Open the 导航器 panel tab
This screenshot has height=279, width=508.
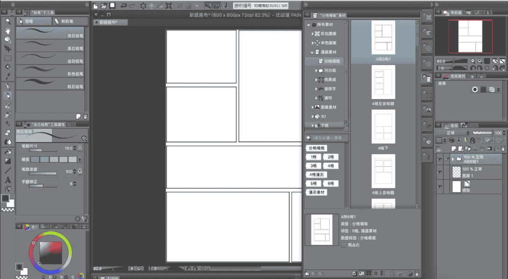(x=452, y=13)
